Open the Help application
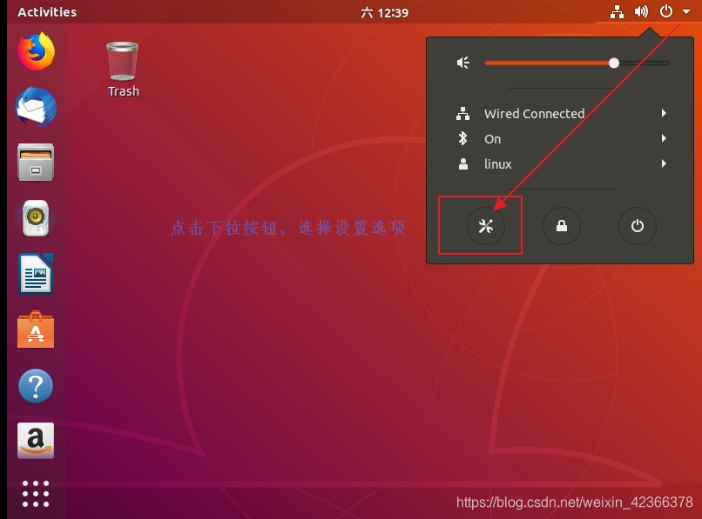This screenshot has width=702, height=519. coord(36,386)
